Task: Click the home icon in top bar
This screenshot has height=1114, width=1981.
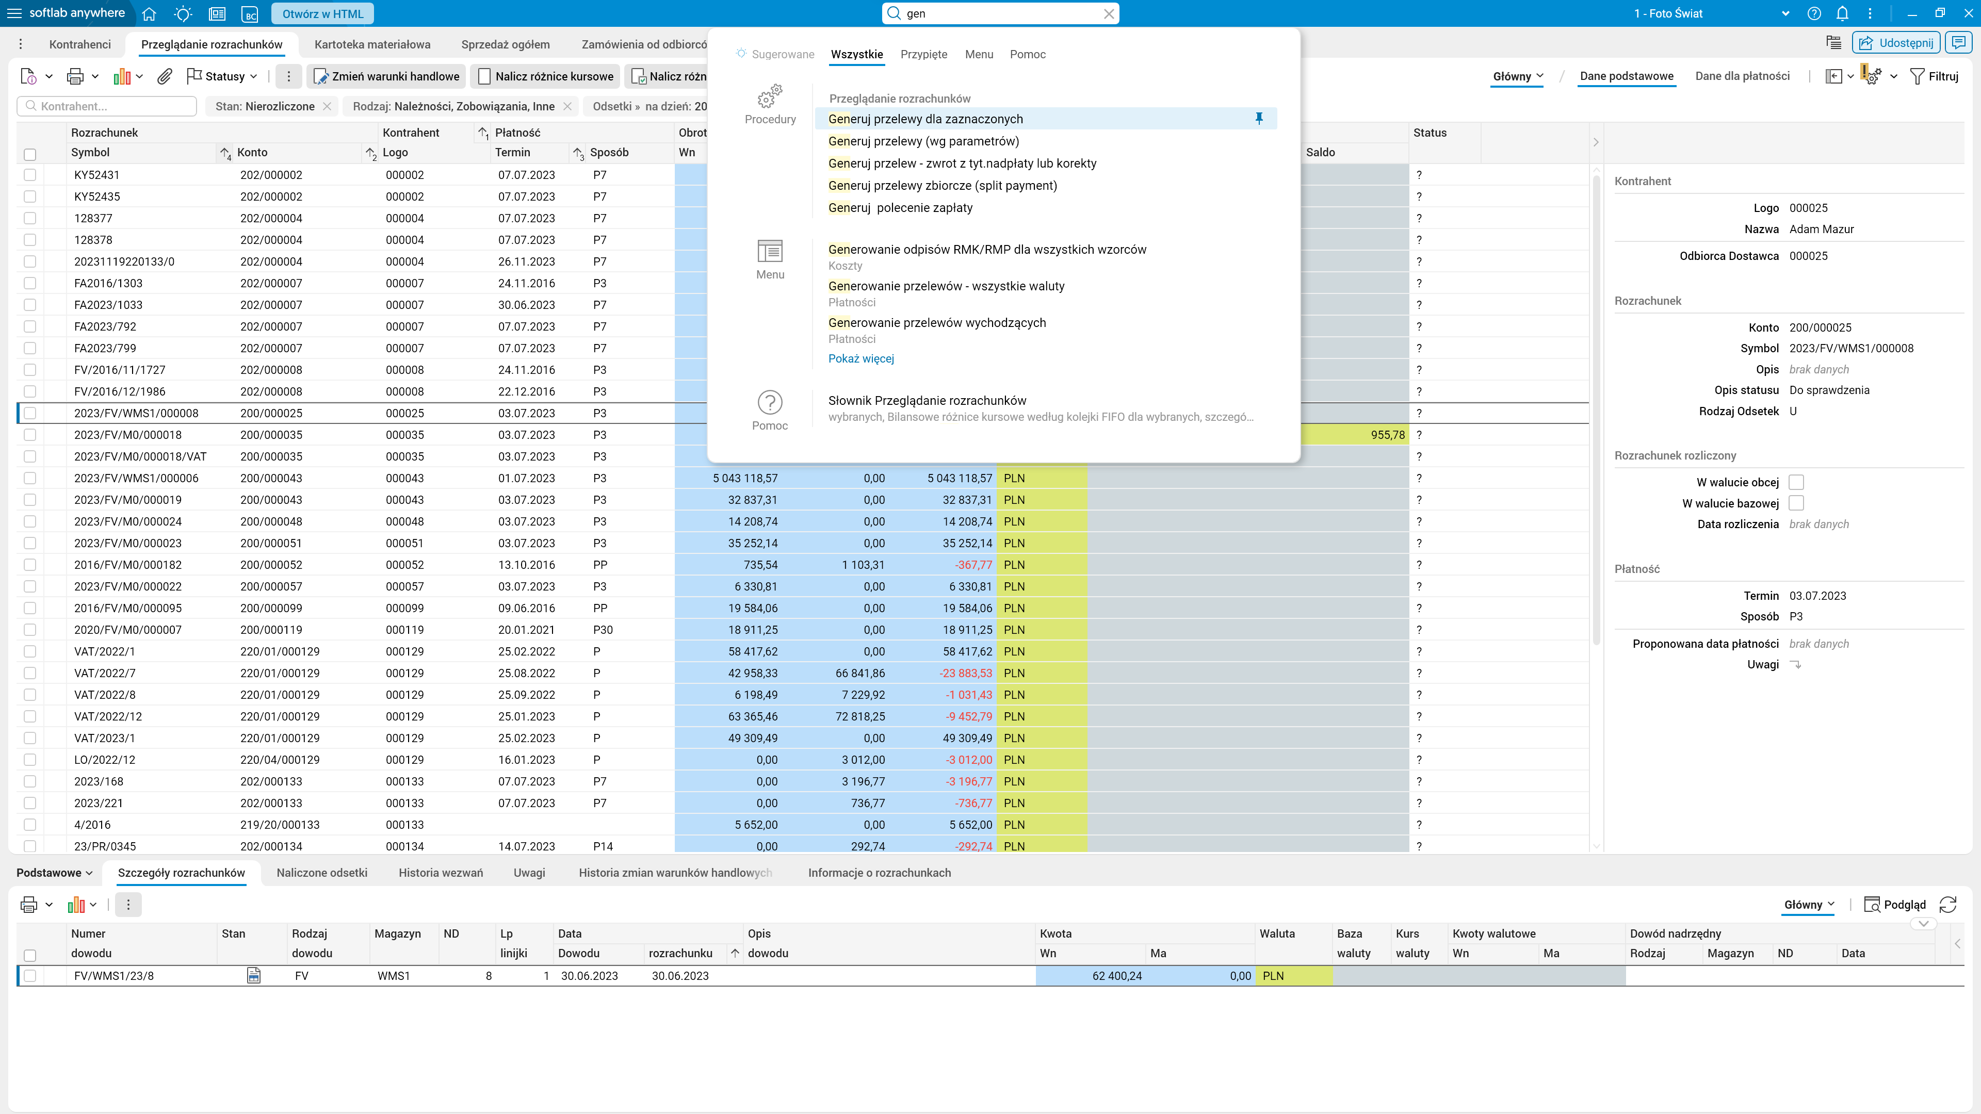Action: (149, 14)
